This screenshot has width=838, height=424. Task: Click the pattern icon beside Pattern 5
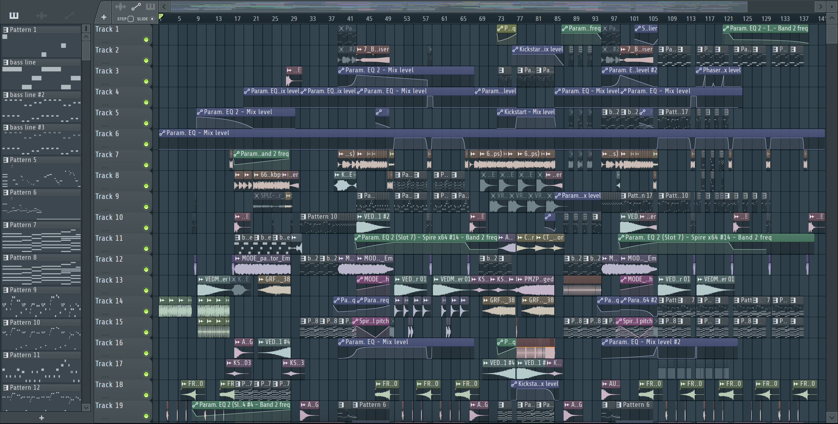(6, 160)
